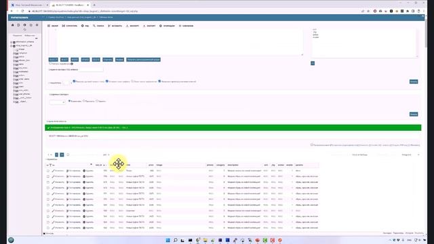Sort results by the description column header
The height and width of the screenshot is (244, 434).
(x=233, y=165)
